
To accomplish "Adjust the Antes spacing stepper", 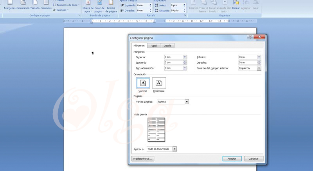I will [x=184, y=5].
